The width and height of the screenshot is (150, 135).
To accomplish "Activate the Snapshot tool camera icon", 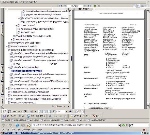I will pyautogui.click(x=25, y=111).
